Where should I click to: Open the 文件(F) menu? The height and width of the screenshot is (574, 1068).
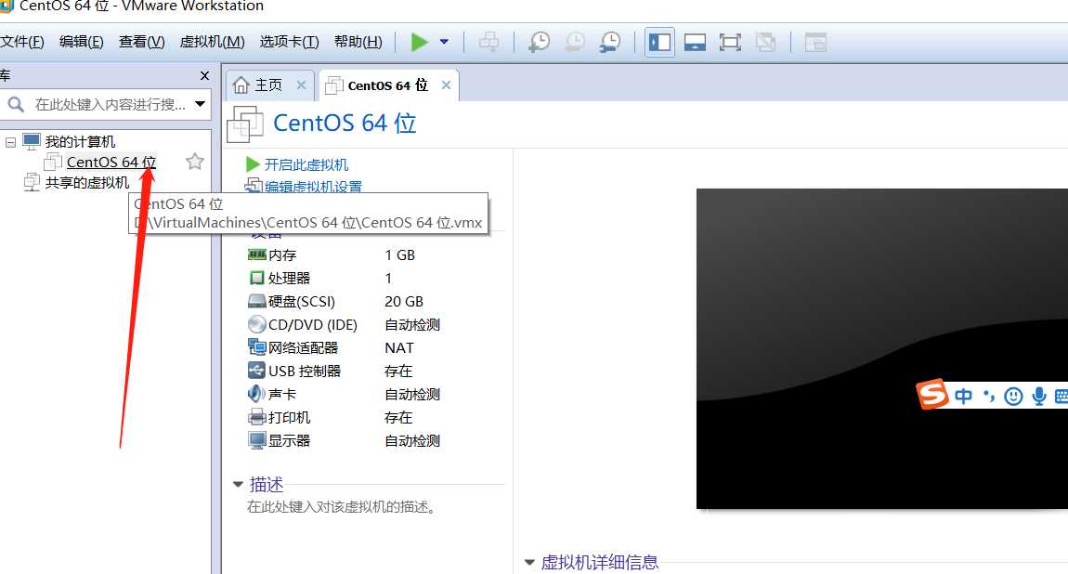pyautogui.click(x=21, y=42)
